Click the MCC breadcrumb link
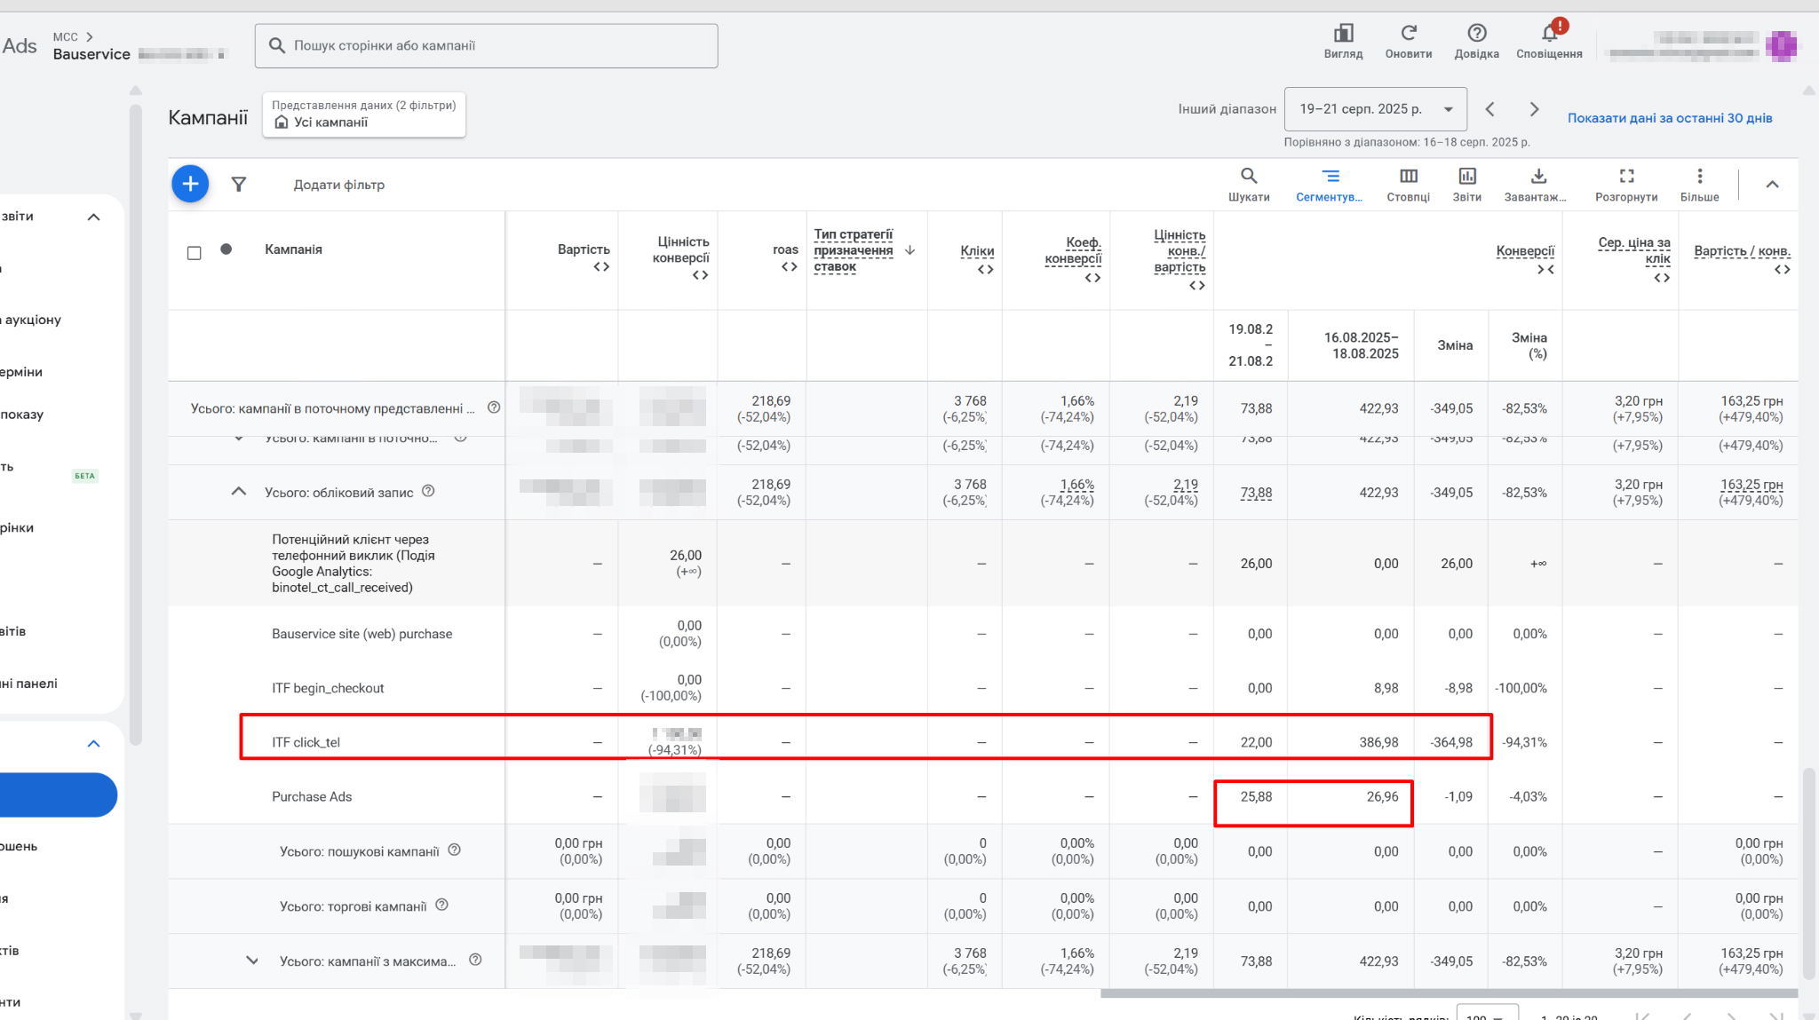 tap(66, 37)
